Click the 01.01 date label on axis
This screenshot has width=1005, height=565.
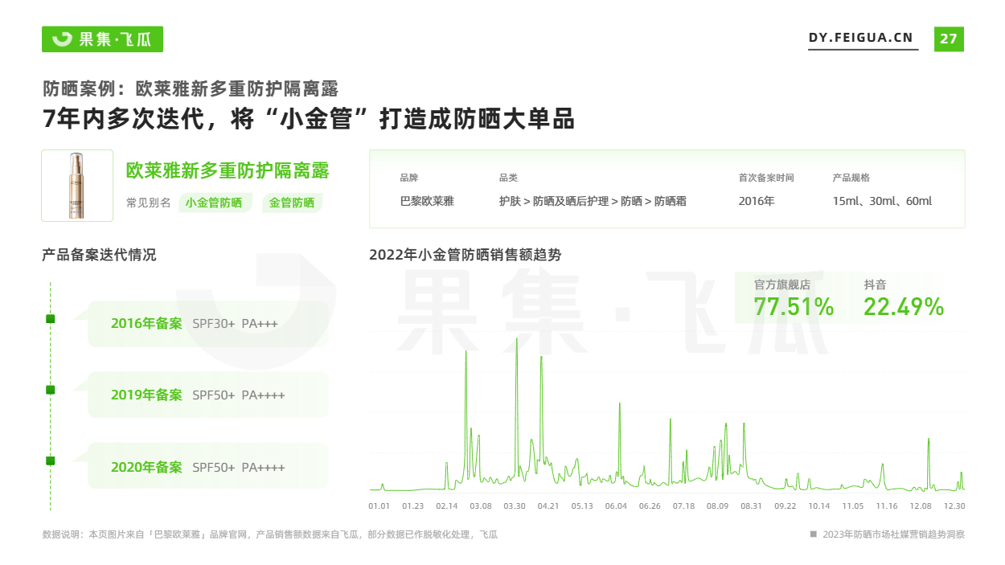(379, 506)
